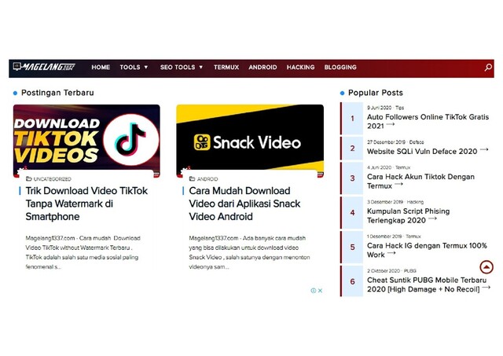Image resolution: width=503 pixels, height=356 pixels.
Task: Open Trik Download Video TikTok post title
Action: pos(86,204)
